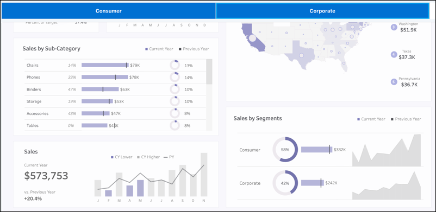436x212 pixels.
Task: Click the November bar in Sales chart
Action: coord(204,175)
